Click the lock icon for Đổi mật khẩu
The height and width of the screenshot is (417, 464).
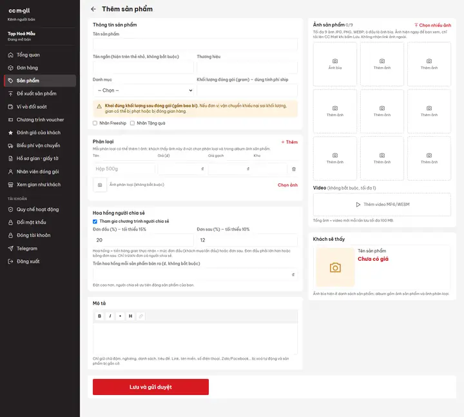point(11,222)
